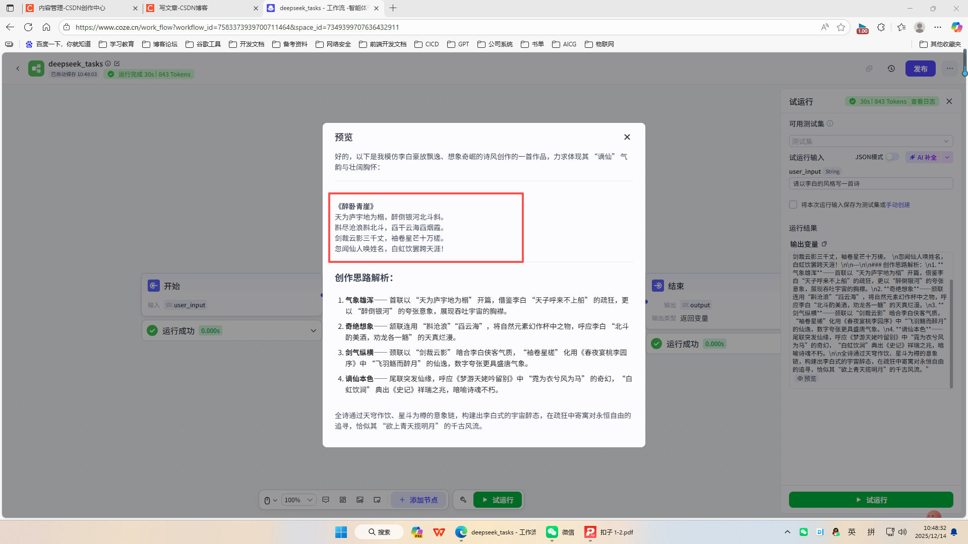The height and width of the screenshot is (544, 968).
Task: Open the 测试集 dropdown
Action: click(871, 141)
